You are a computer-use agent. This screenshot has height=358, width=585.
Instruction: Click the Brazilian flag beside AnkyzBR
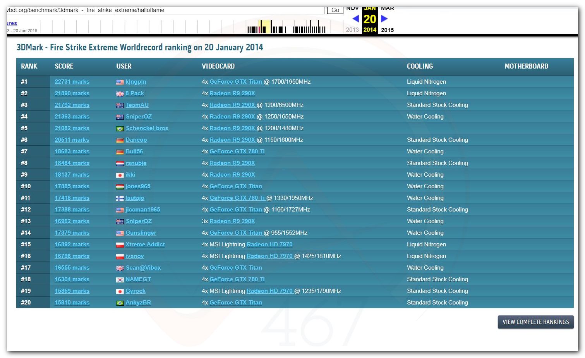point(120,303)
